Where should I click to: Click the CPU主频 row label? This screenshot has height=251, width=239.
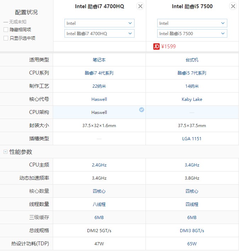click(39, 165)
